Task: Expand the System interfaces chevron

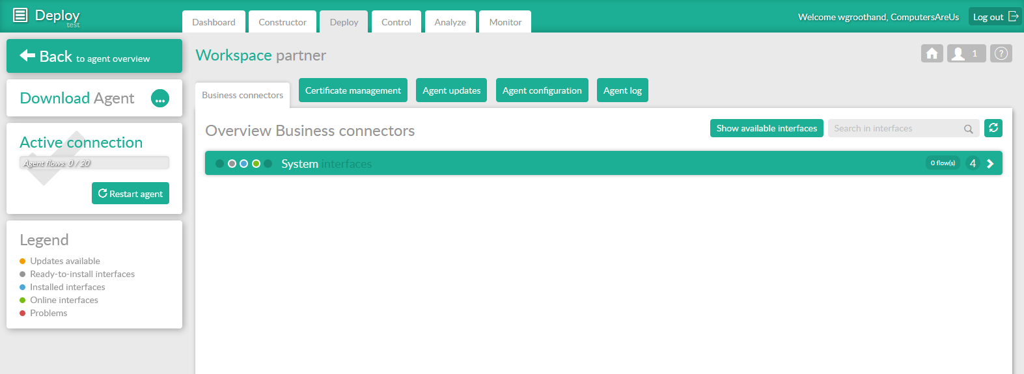Action: [990, 163]
